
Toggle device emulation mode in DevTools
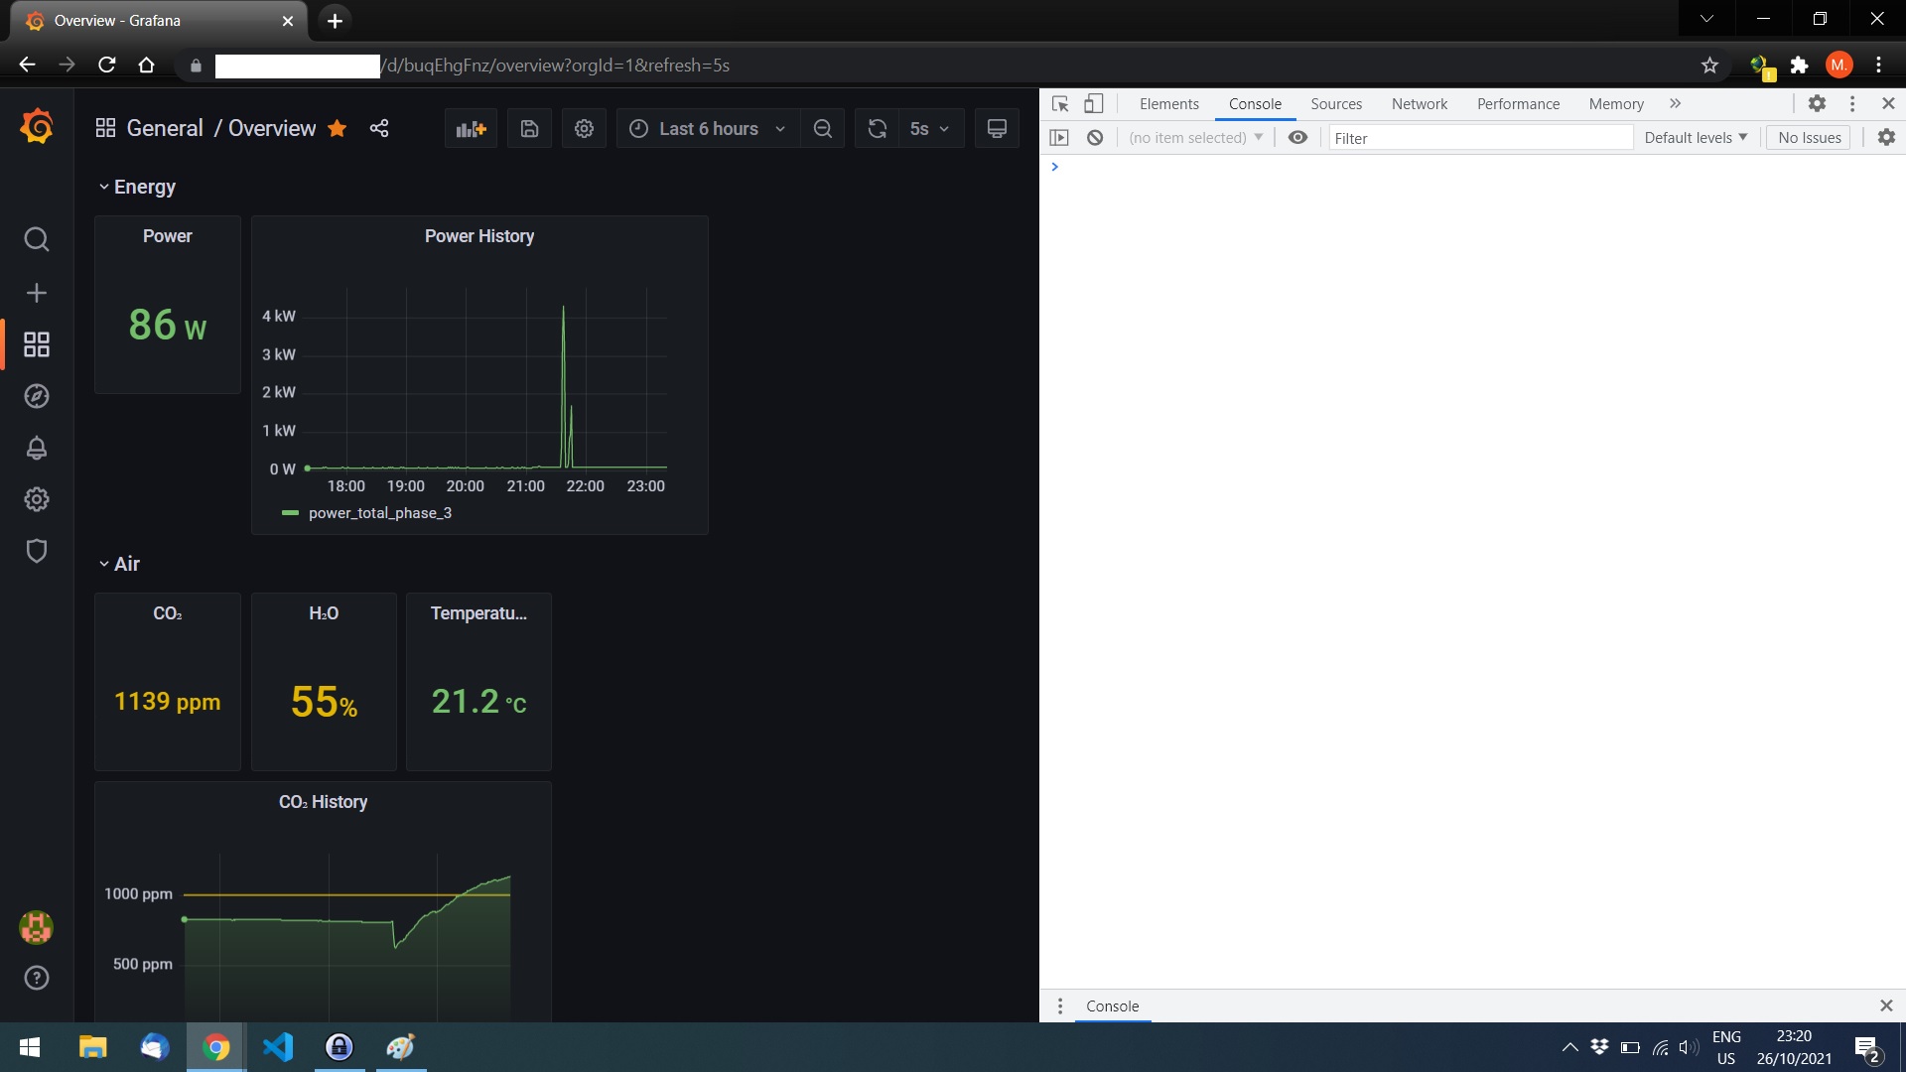pos(1093,103)
